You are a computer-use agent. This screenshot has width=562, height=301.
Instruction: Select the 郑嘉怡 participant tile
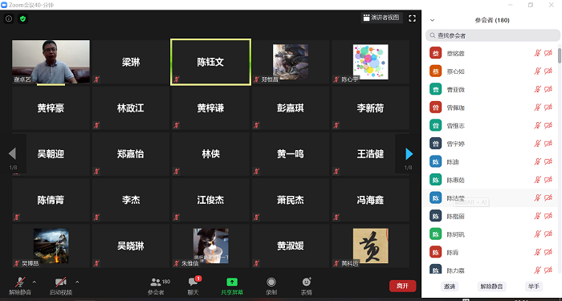131,154
